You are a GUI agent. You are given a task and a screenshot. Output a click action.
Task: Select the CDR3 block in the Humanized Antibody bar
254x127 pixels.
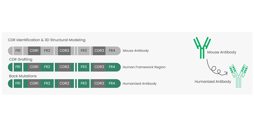(x=99, y=84)
